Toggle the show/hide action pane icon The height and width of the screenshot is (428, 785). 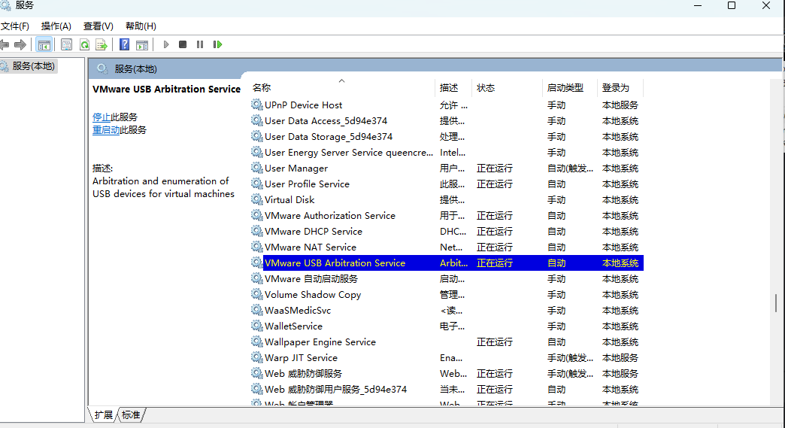tap(142, 44)
